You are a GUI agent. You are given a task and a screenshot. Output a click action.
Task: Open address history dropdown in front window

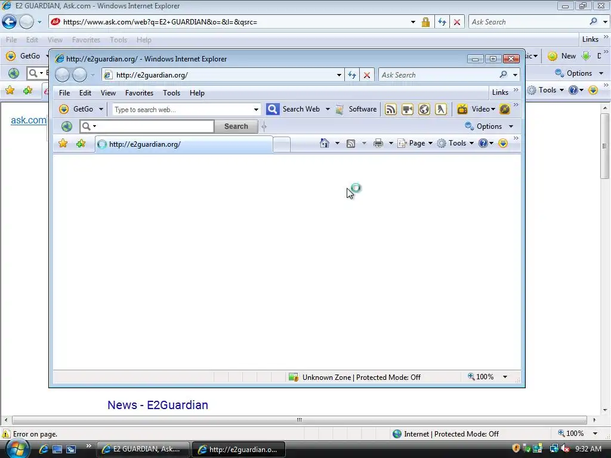(339, 75)
